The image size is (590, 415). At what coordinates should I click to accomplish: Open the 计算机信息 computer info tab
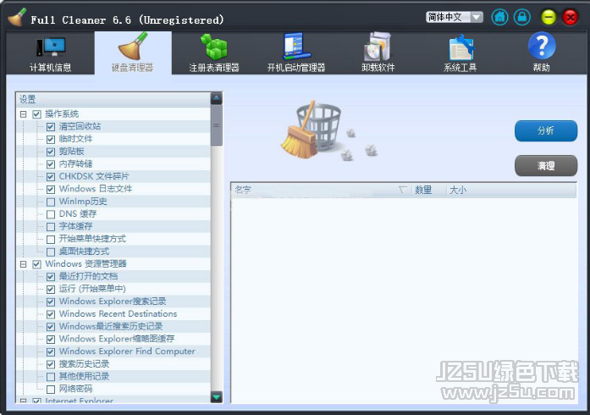51,53
